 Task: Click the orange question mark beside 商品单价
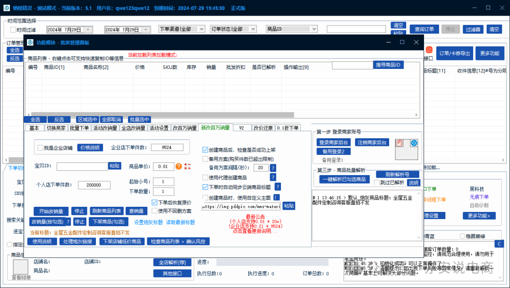[178, 166]
